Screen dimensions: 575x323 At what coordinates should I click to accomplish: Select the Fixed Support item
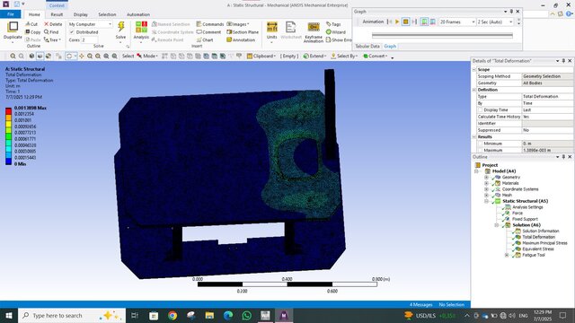525,219
